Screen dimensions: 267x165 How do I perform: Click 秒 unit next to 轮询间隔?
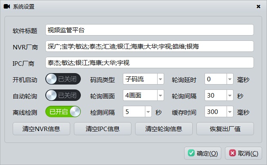pos(240,96)
